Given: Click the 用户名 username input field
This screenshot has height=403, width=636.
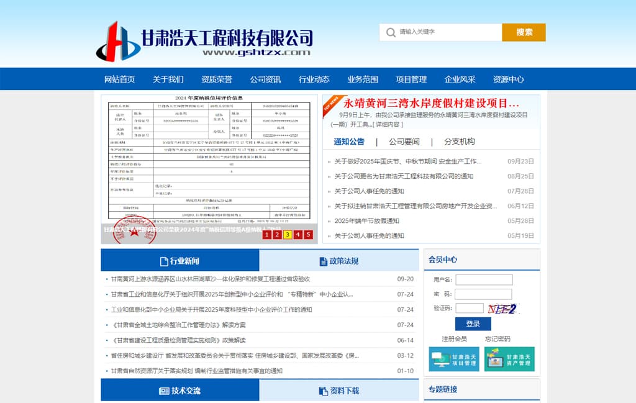Looking at the screenshot, I should (x=484, y=280).
